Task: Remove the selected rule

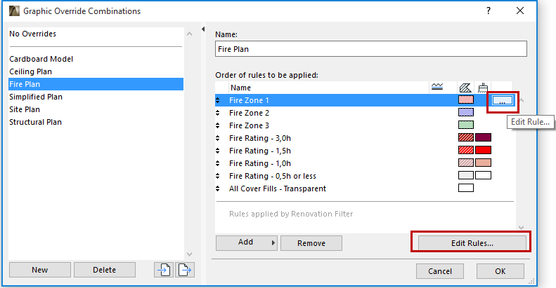Action: pyautogui.click(x=311, y=243)
